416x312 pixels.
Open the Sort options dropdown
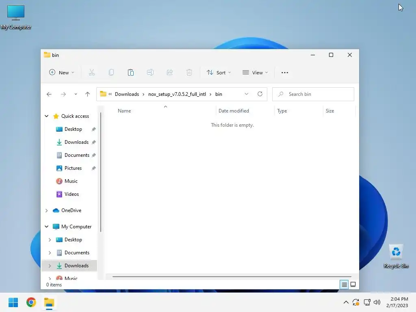[219, 72]
